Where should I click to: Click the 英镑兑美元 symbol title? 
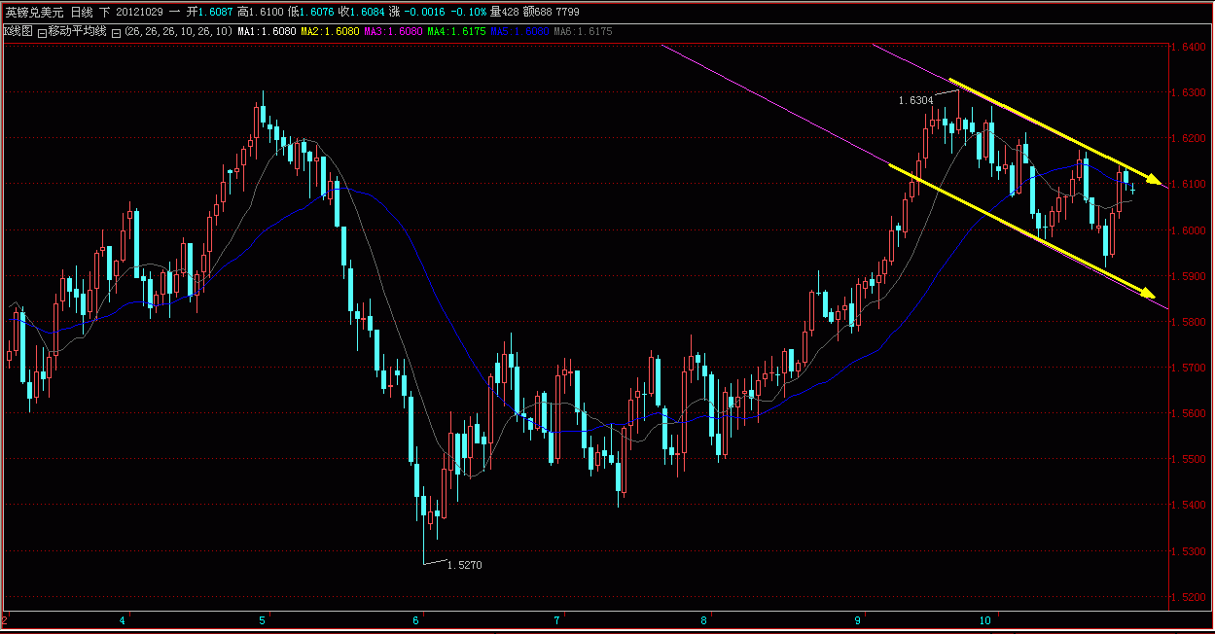[34, 12]
